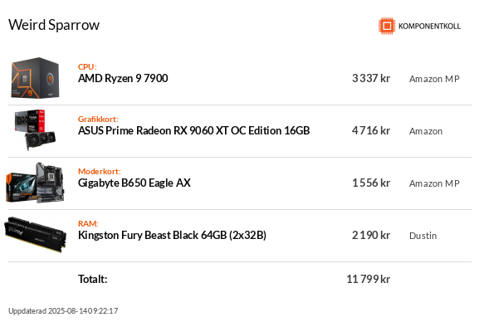Click the KOMPONENTKOLL brand text
Screen dimensions: 479x322
(429, 27)
